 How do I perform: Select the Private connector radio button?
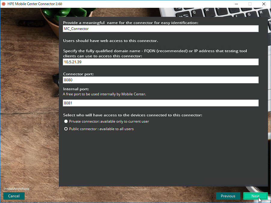click(x=66, y=121)
